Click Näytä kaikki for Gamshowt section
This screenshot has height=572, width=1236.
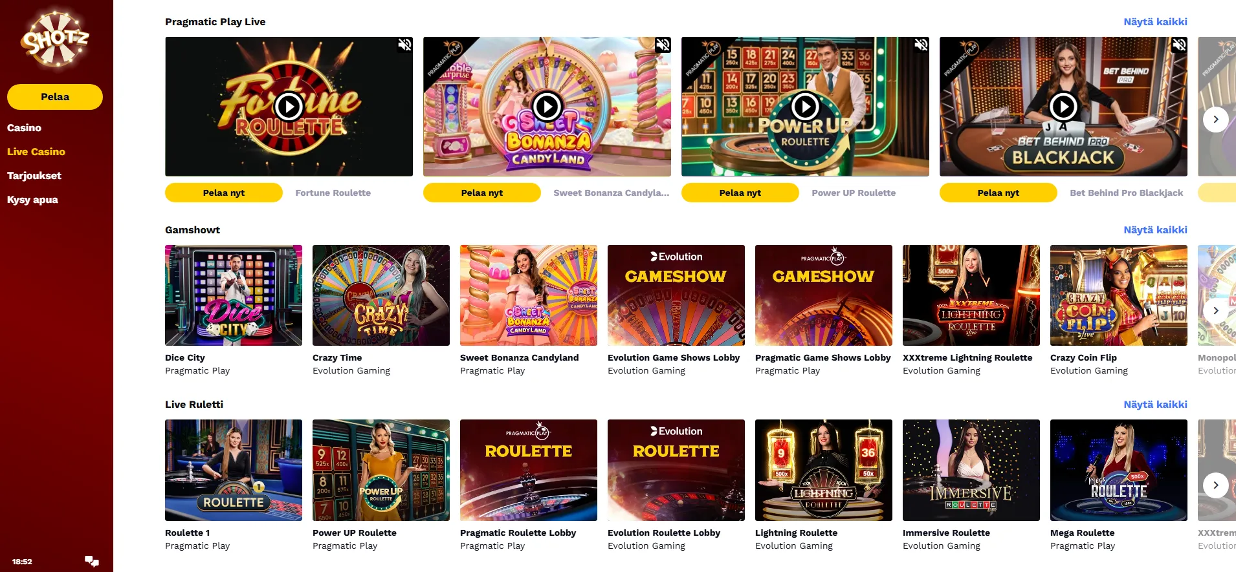pyautogui.click(x=1155, y=230)
